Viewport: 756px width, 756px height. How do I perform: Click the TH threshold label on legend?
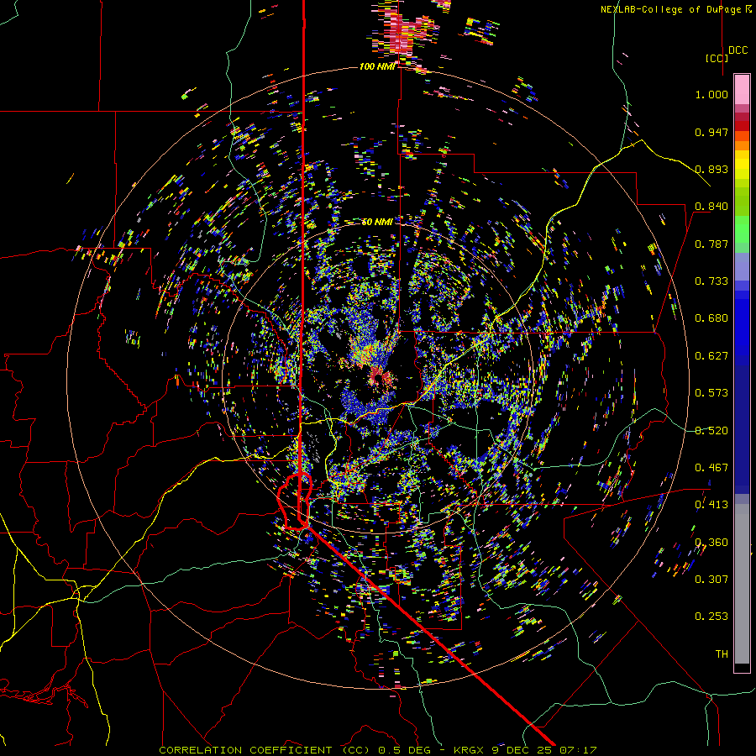(x=722, y=654)
